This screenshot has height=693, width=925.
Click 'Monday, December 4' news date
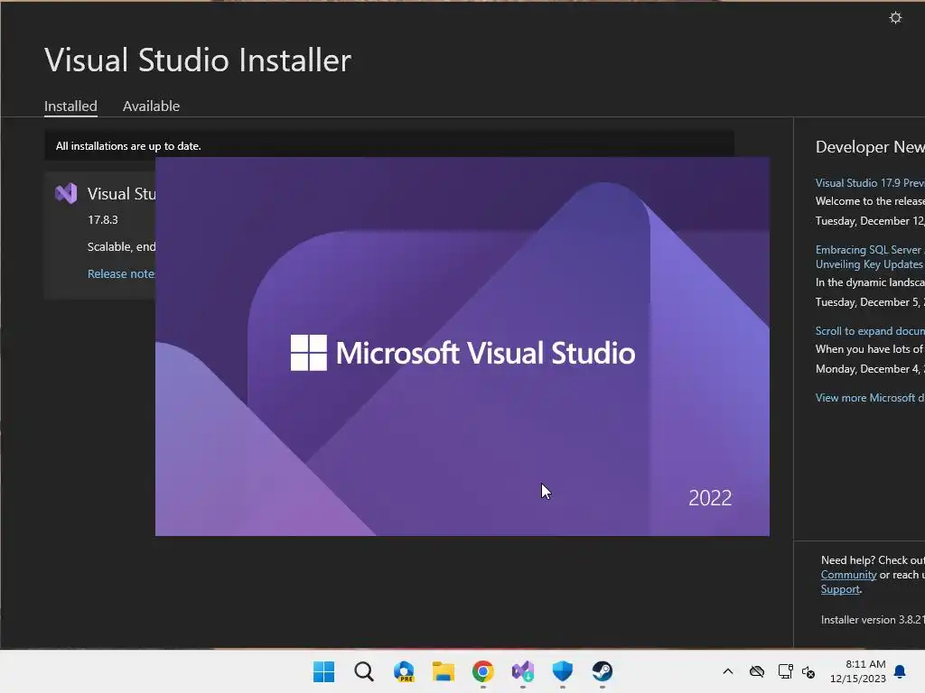[x=870, y=369]
